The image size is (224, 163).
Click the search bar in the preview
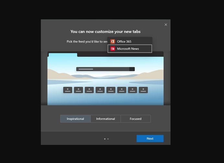pos(103,69)
